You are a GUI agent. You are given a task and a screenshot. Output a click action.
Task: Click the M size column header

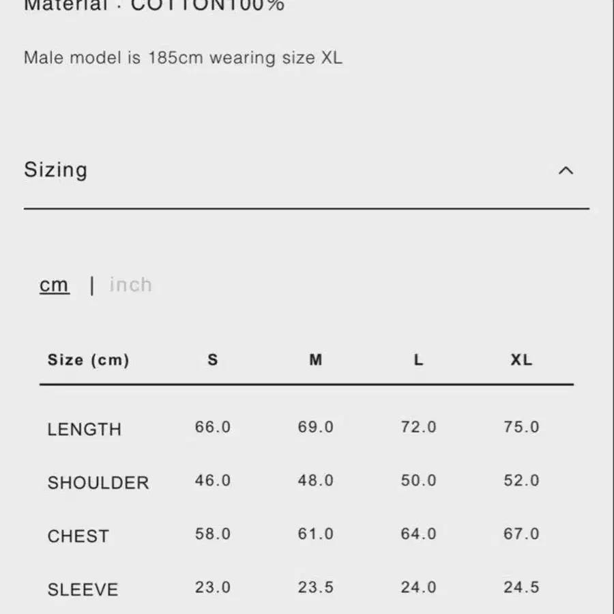(x=316, y=360)
